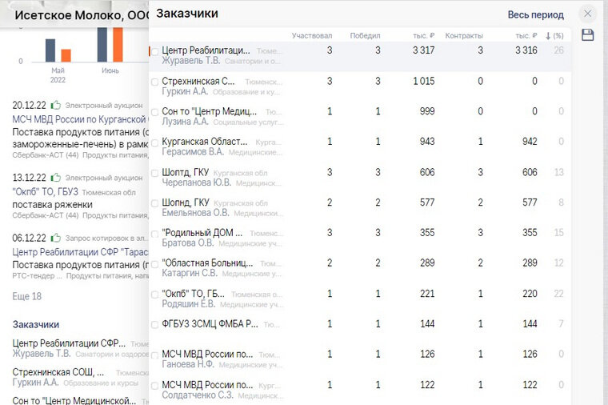Close the Заказчики panel
The height and width of the screenshot is (405, 608).
588,14
